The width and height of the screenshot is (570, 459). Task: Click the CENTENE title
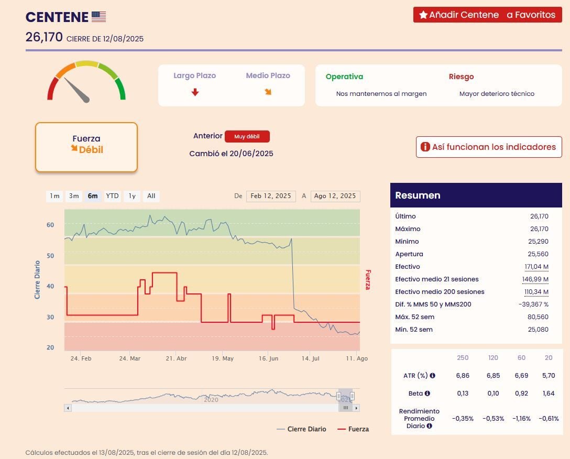pyautogui.click(x=57, y=17)
